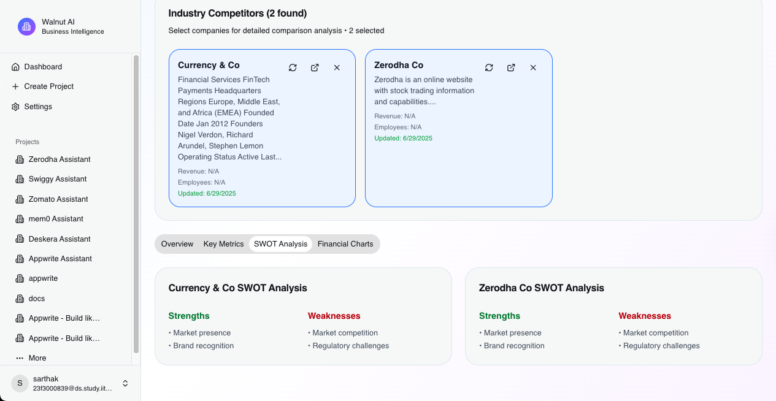Open Currency & Co external link icon
776x401 pixels.
pyautogui.click(x=315, y=67)
